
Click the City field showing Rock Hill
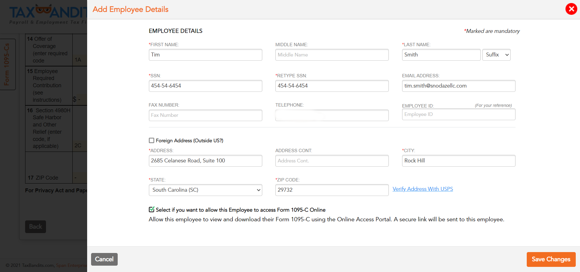(x=458, y=161)
